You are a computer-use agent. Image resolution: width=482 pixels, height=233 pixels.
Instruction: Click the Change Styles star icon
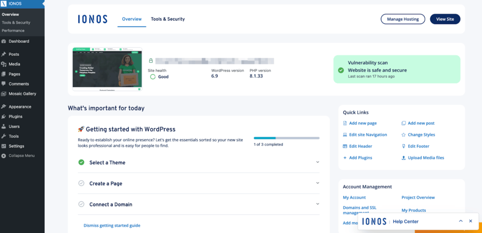coord(403,135)
